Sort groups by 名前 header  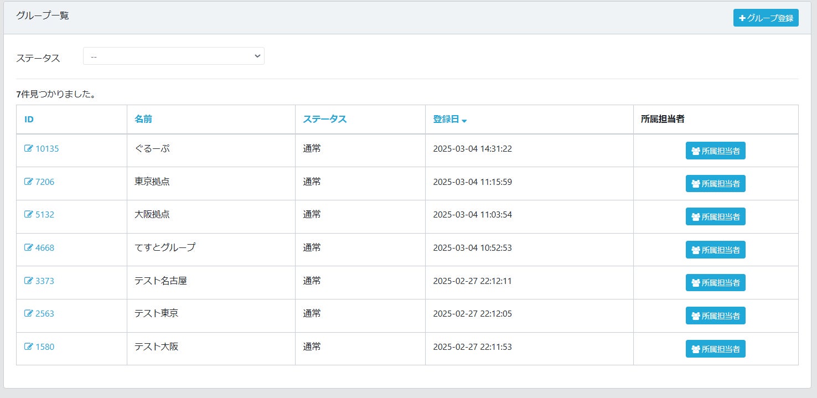click(x=143, y=119)
